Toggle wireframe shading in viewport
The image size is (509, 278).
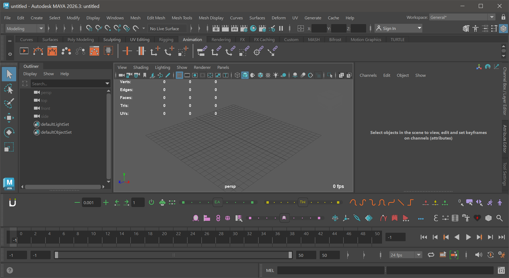pyautogui.click(x=237, y=75)
